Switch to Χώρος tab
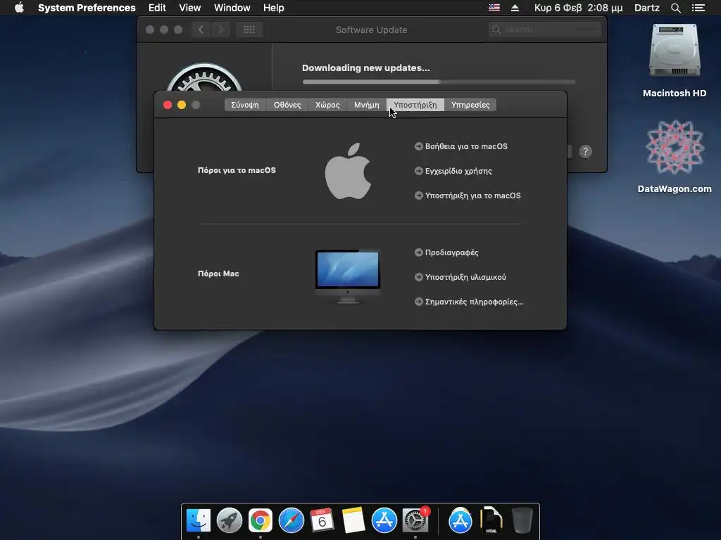This screenshot has width=721, height=540. (327, 105)
